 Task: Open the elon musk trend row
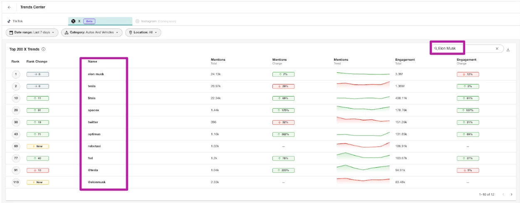261,74
